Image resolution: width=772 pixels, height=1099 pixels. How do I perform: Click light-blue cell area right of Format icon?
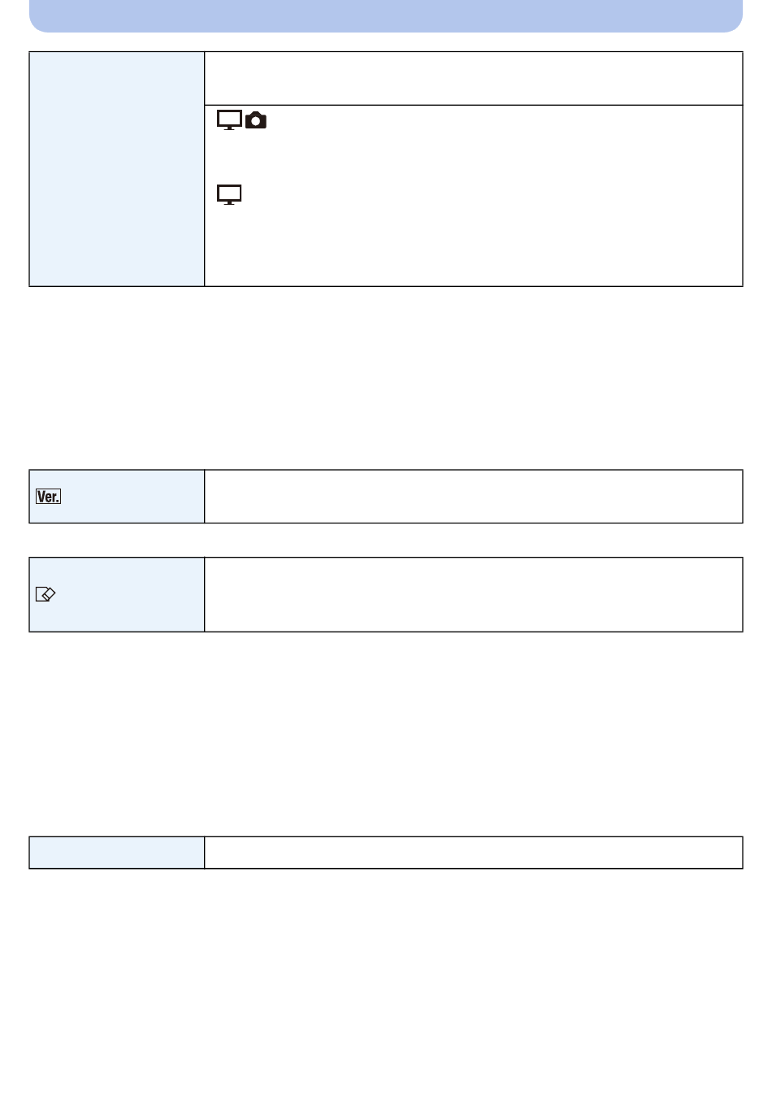coord(130,595)
